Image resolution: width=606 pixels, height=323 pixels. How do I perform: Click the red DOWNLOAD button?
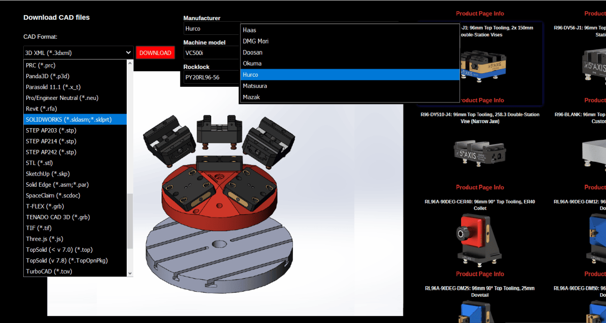pyautogui.click(x=155, y=52)
